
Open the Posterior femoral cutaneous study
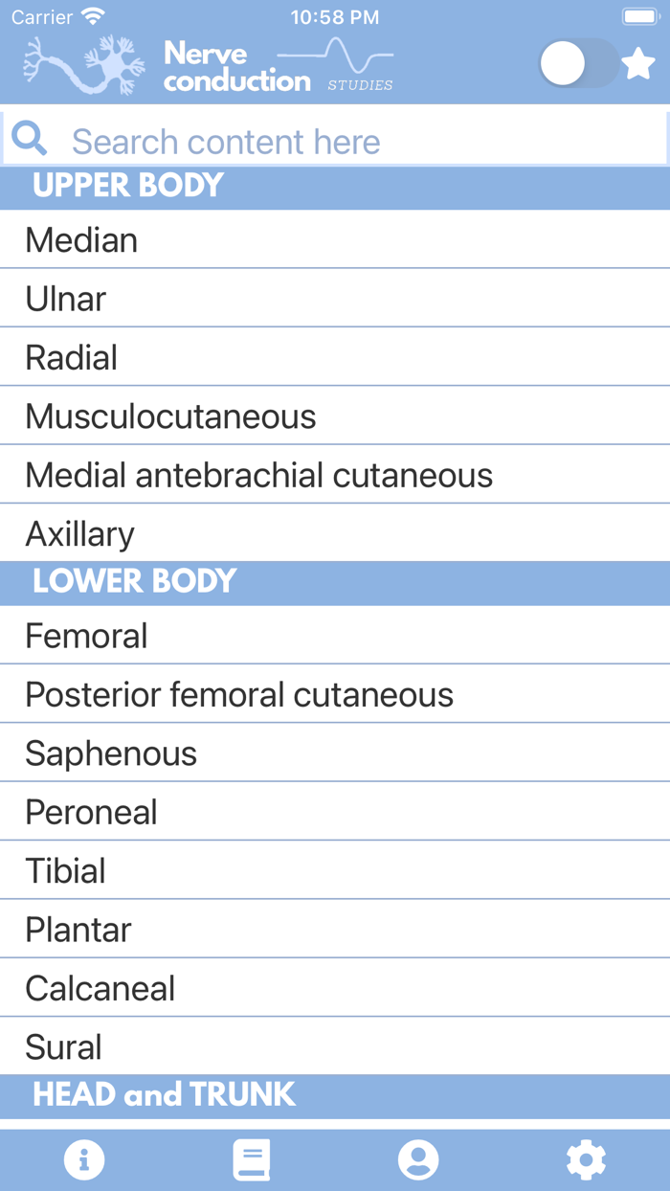point(335,693)
